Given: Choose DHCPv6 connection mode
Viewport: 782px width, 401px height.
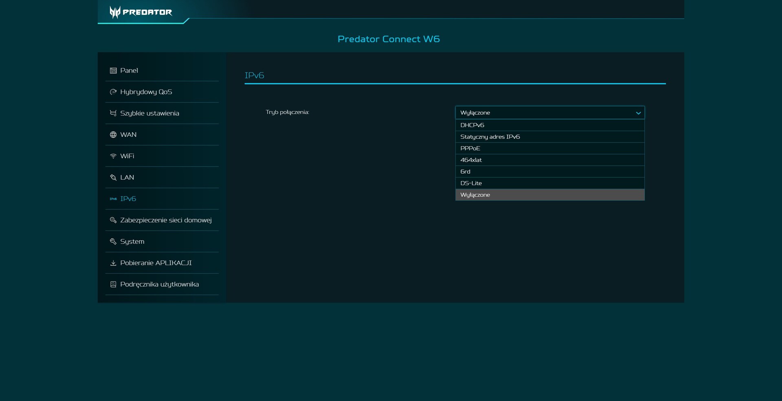Looking at the screenshot, I should [550, 125].
